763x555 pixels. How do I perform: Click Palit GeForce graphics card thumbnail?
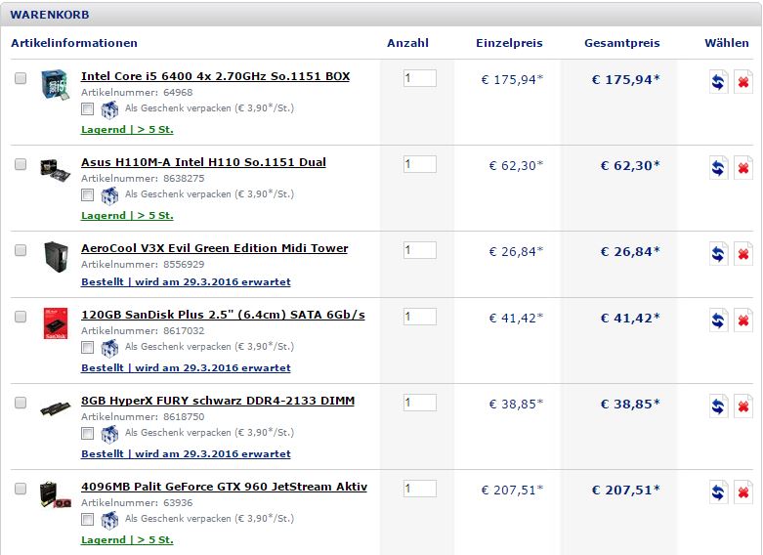point(55,494)
